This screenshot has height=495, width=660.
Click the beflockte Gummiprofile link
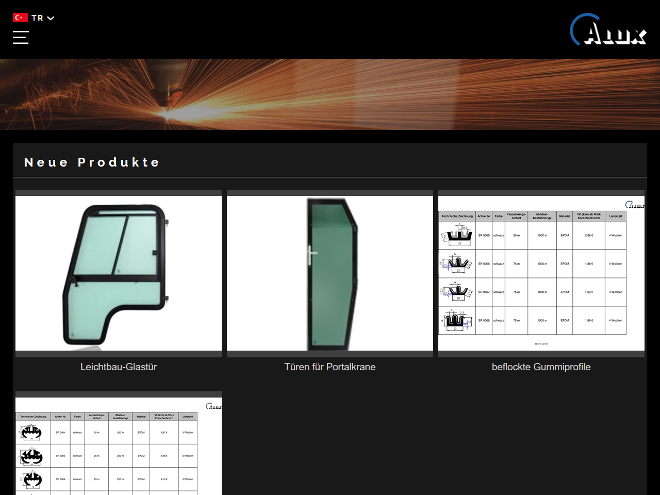click(x=541, y=367)
